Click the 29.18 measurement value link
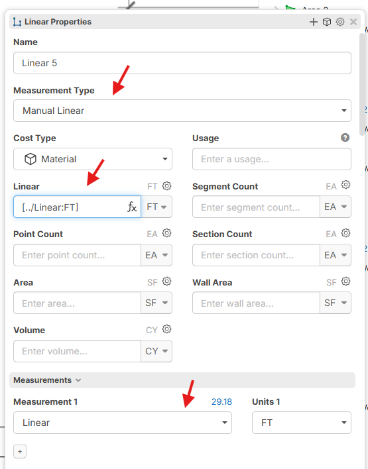The width and height of the screenshot is (368, 469). [221, 401]
